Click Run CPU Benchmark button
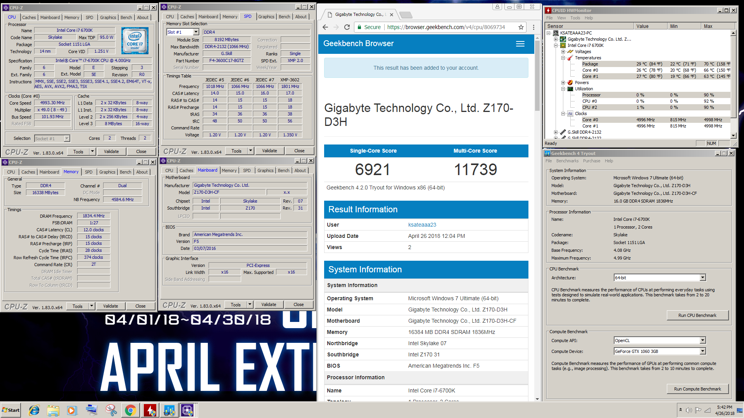Screen dimensions: 744x418 coord(697,315)
